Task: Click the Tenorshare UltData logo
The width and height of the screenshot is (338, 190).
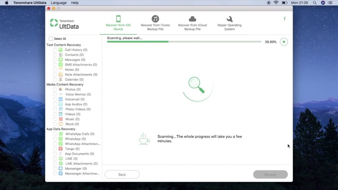Action: (64, 24)
